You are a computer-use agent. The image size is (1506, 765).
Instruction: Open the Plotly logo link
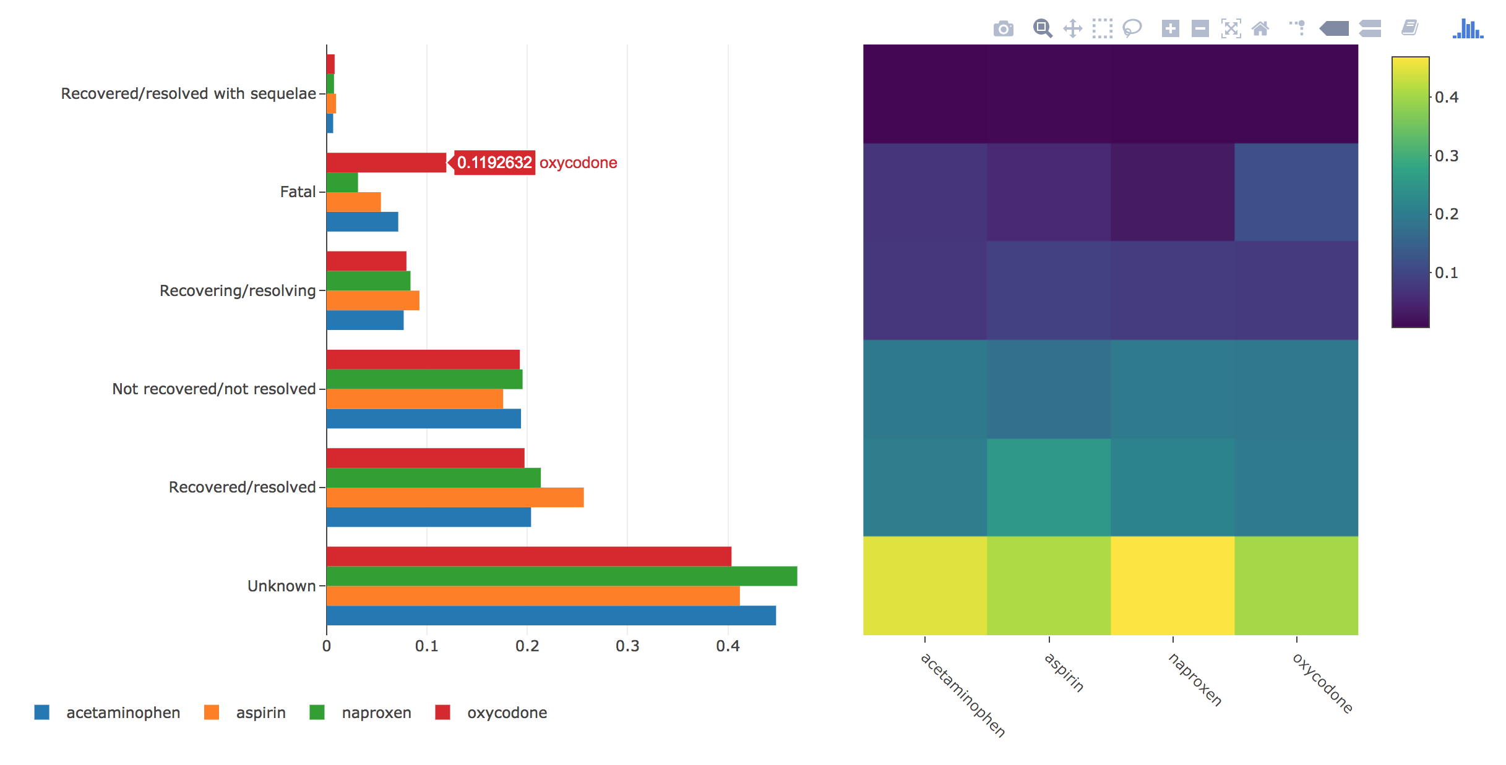tap(1468, 28)
